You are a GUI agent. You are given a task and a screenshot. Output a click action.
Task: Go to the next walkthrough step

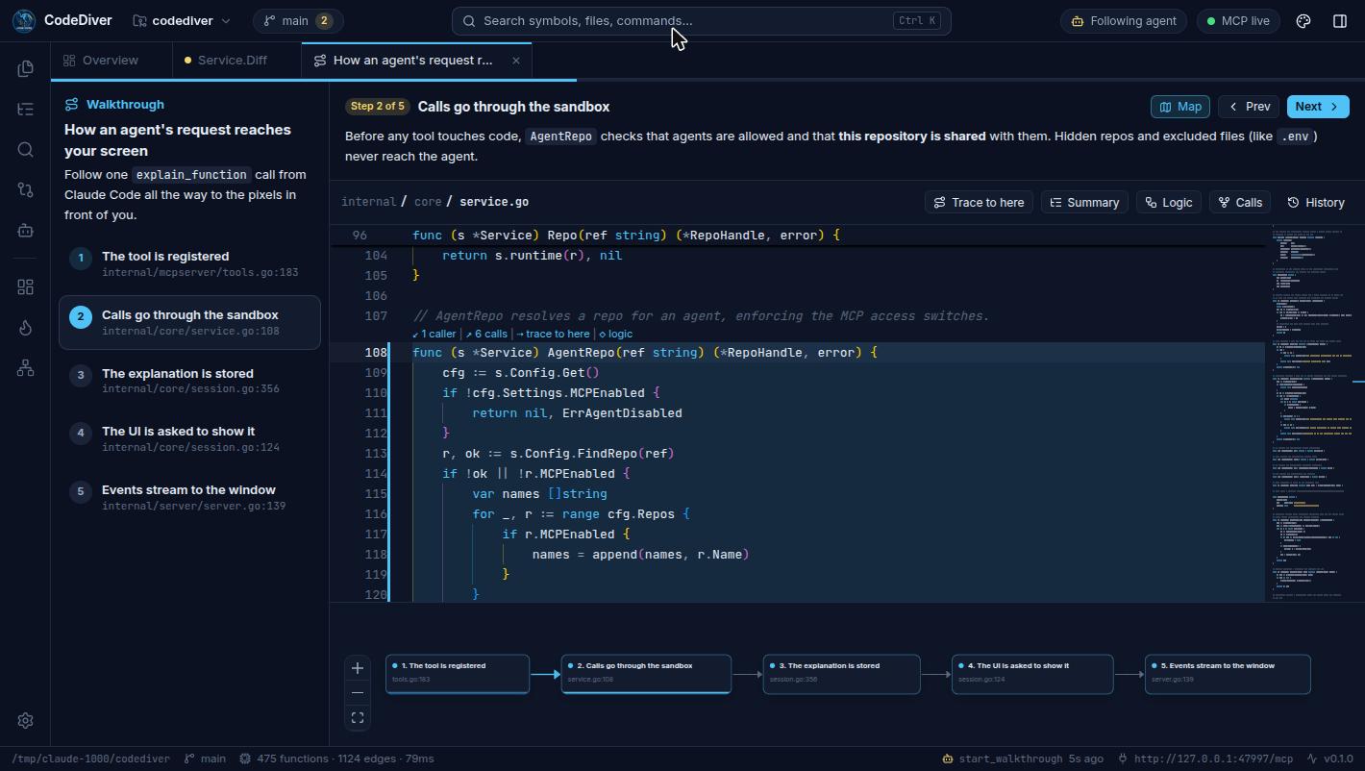(1317, 107)
